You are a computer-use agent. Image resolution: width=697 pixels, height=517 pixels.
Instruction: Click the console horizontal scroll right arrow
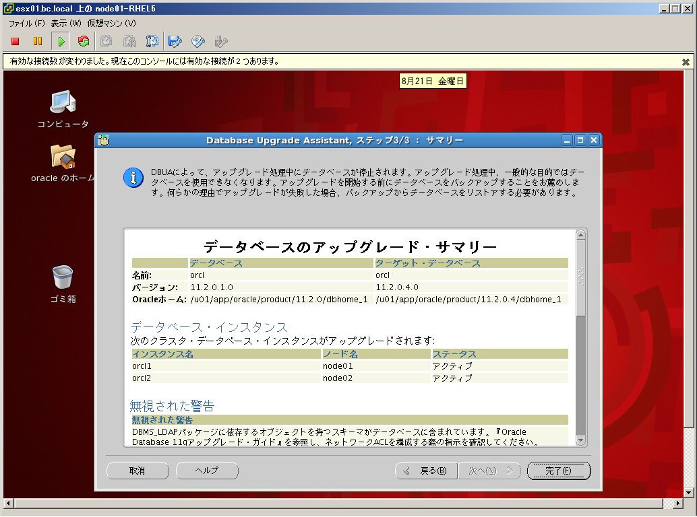(x=677, y=504)
